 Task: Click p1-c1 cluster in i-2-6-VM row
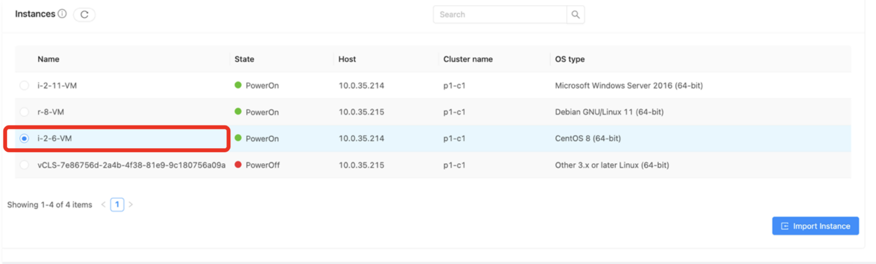455,139
